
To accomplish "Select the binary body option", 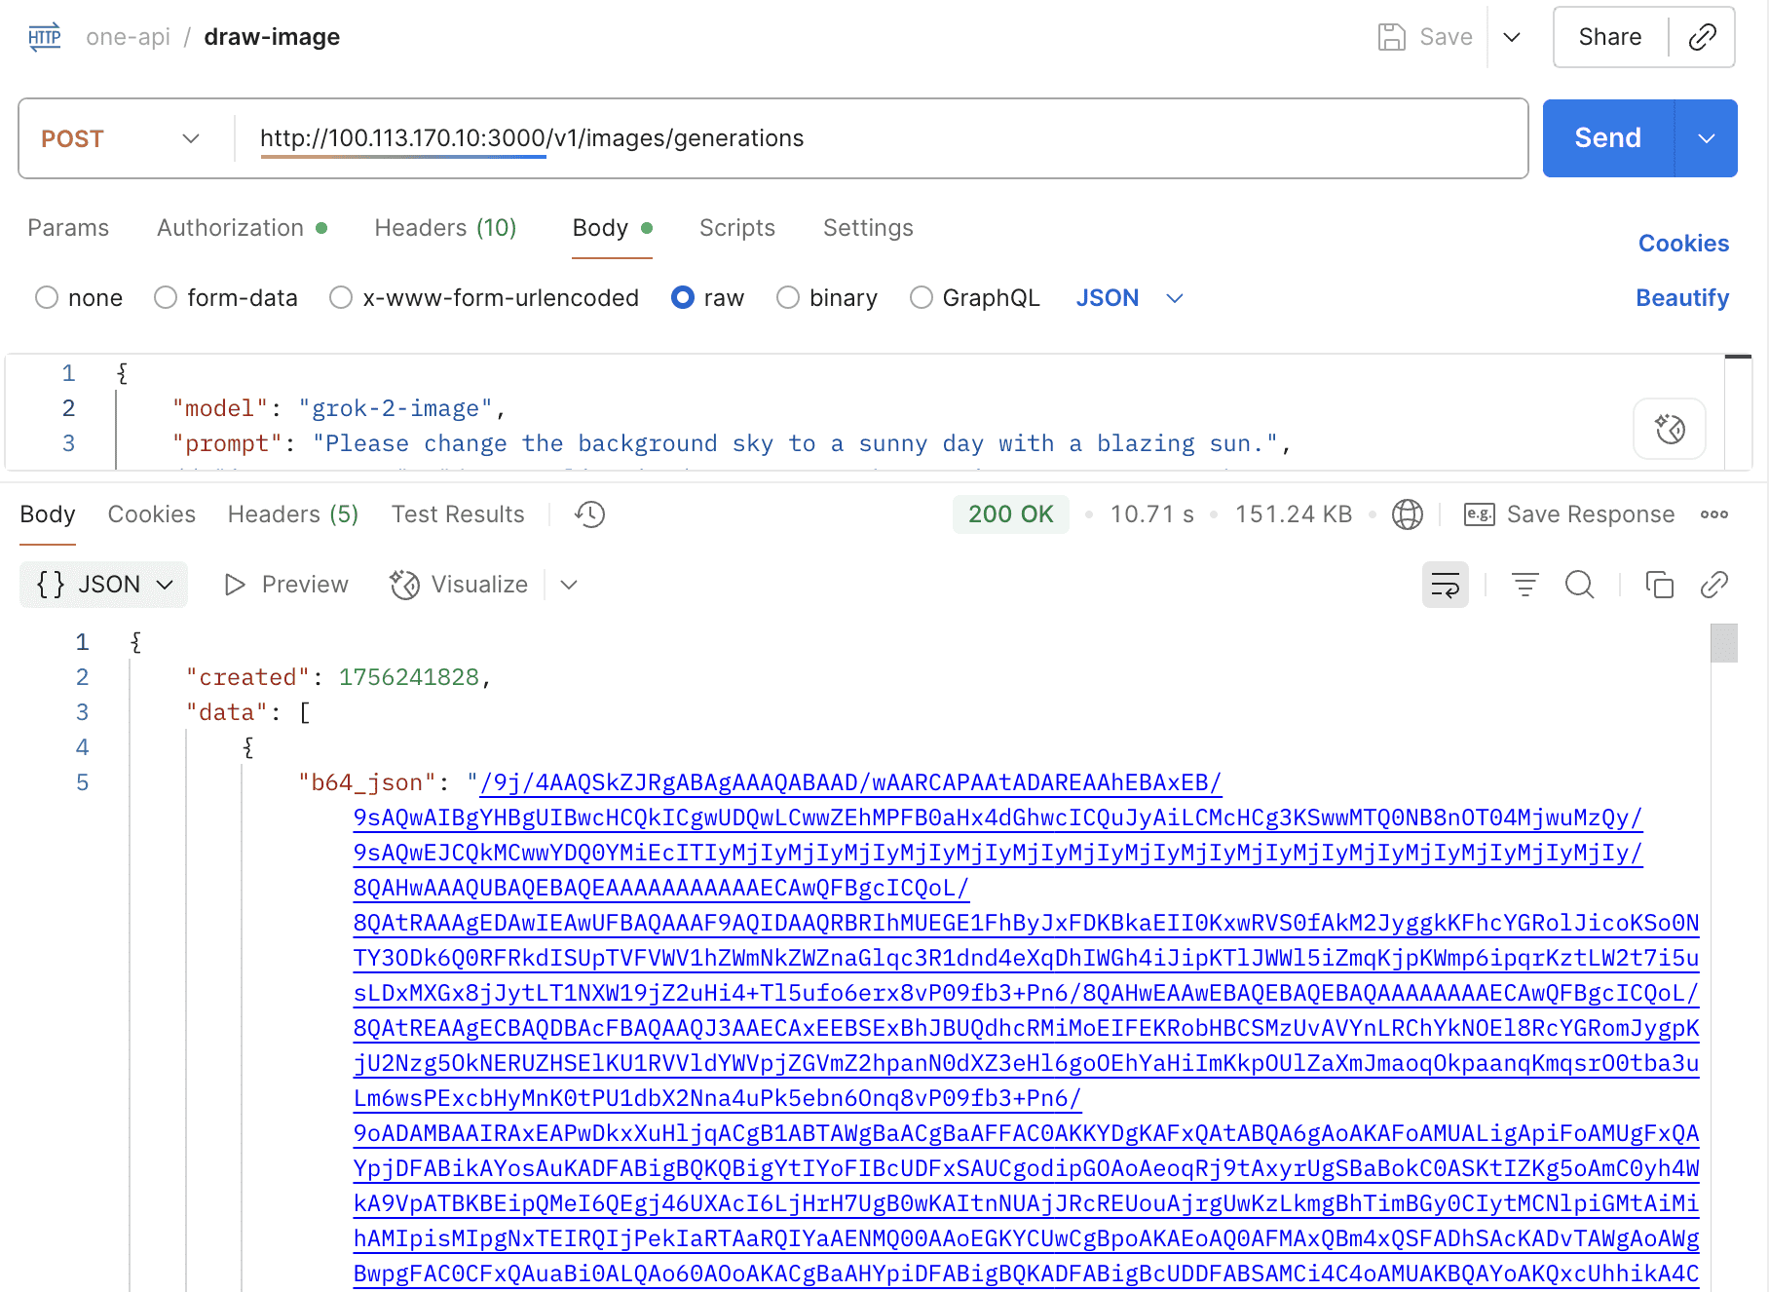I will pos(788,298).
